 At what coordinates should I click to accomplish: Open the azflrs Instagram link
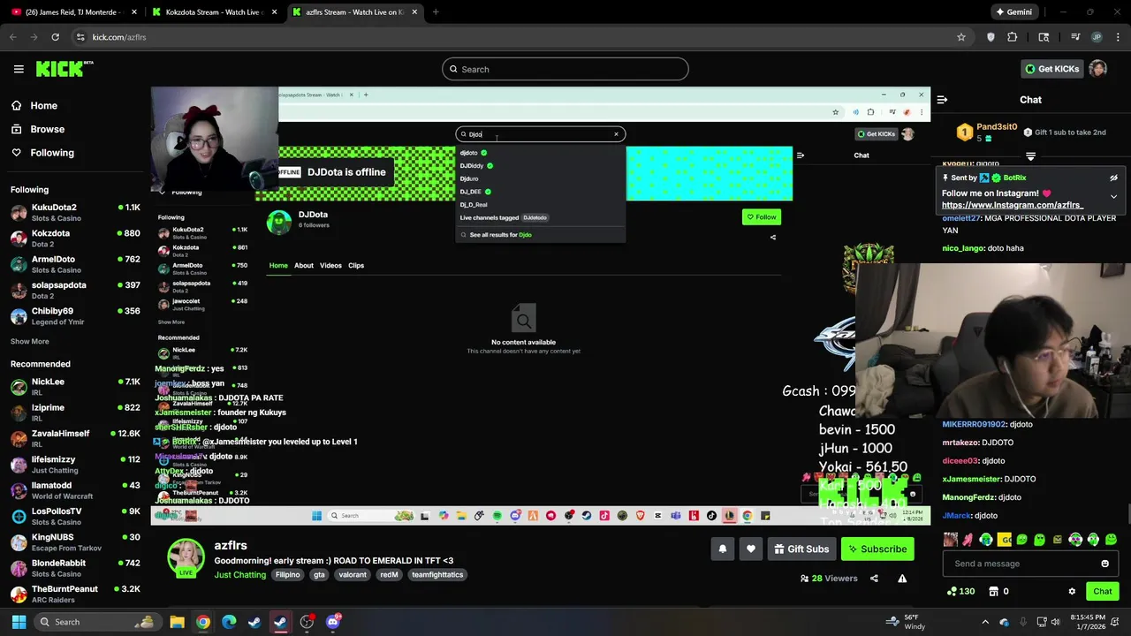(x=1013, y=205)
